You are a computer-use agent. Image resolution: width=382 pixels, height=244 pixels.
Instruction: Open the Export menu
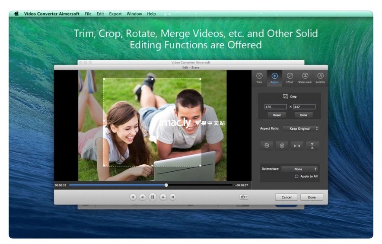[x=115, y=14]
